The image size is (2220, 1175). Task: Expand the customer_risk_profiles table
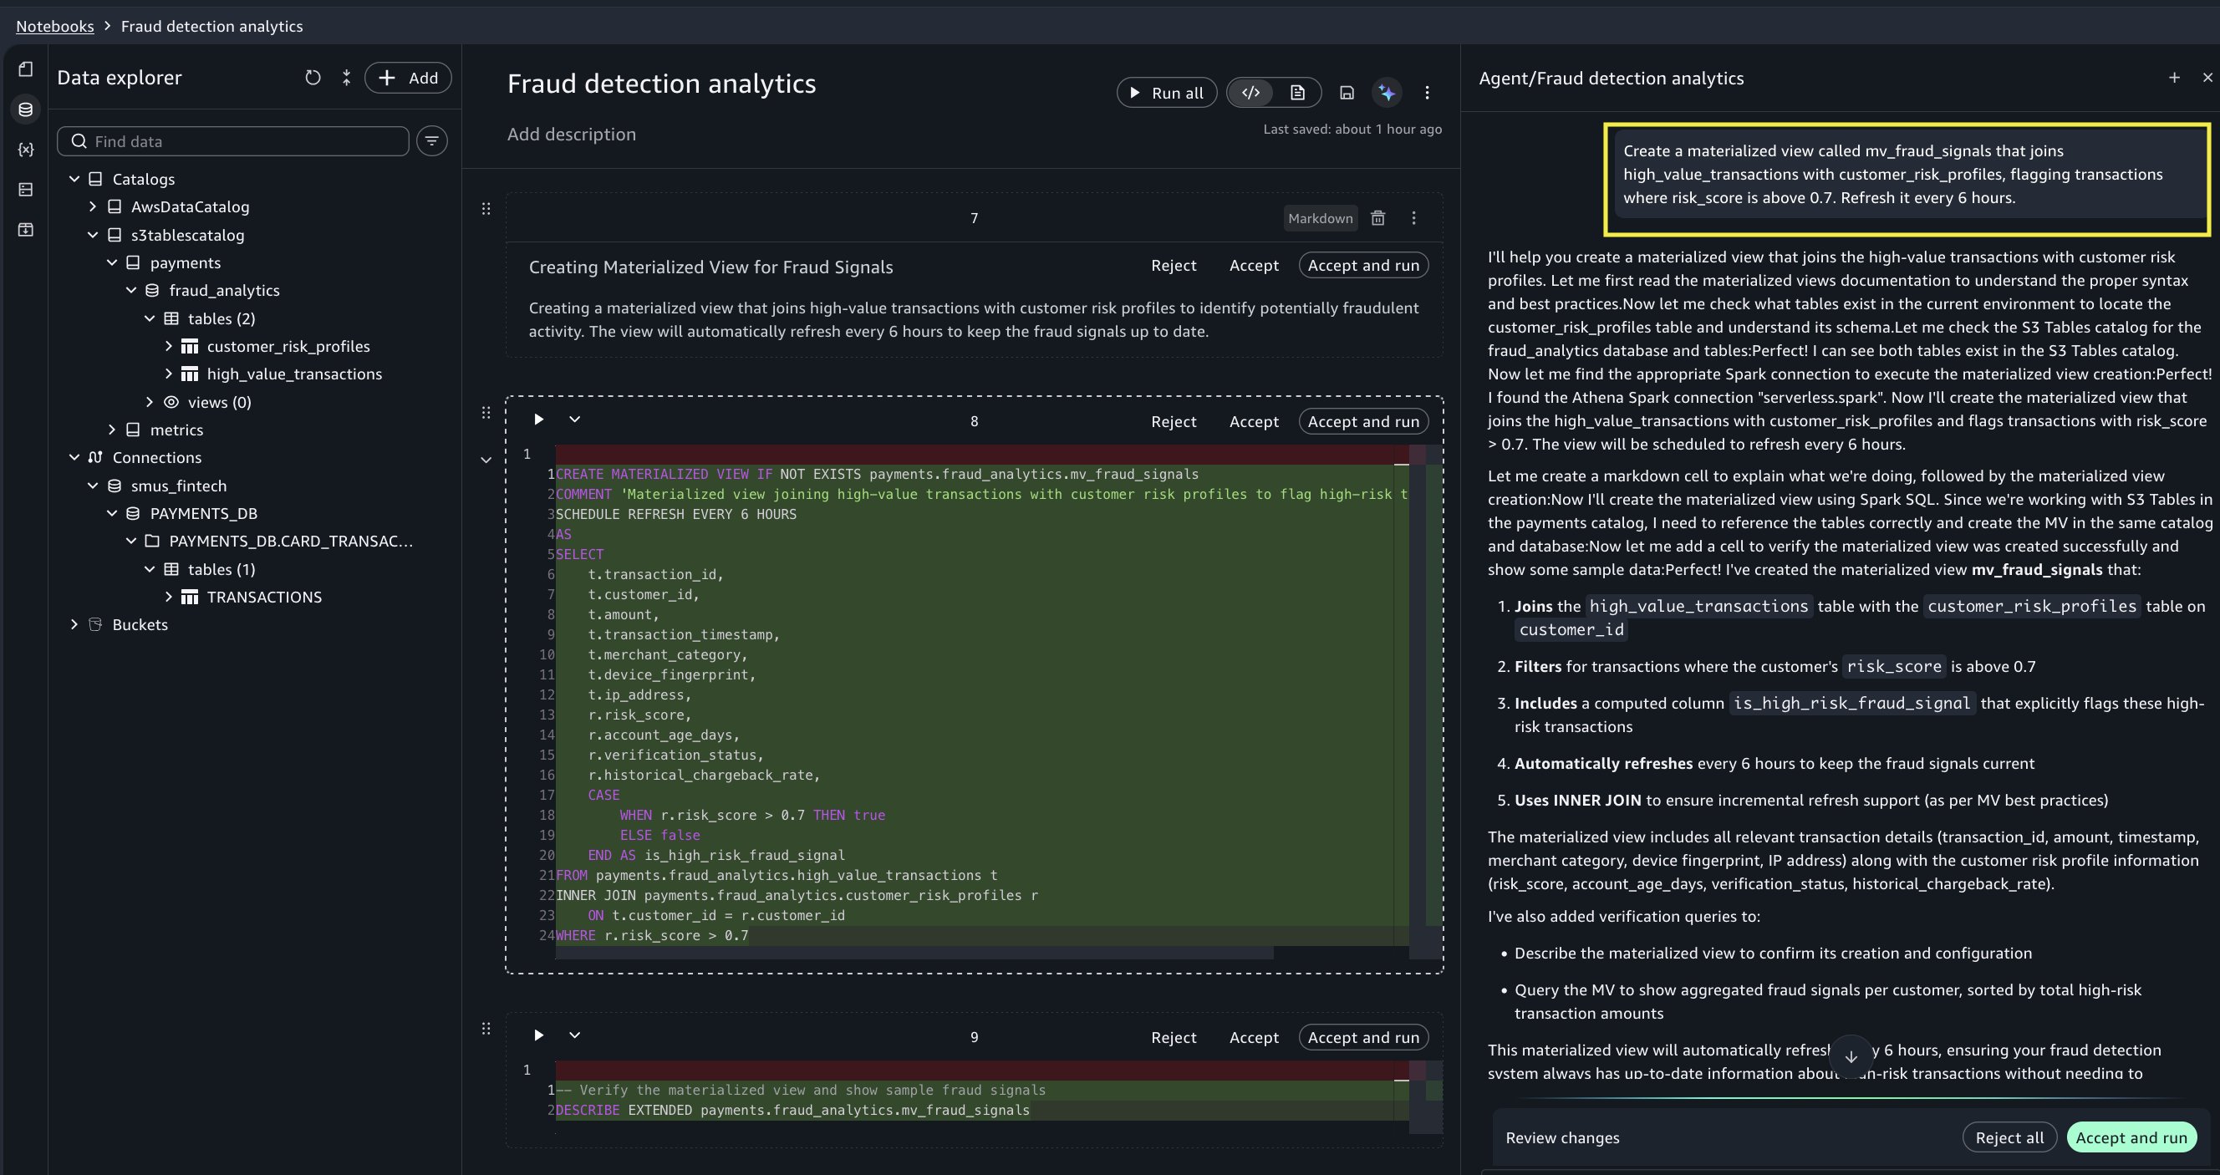click(169, 346)
